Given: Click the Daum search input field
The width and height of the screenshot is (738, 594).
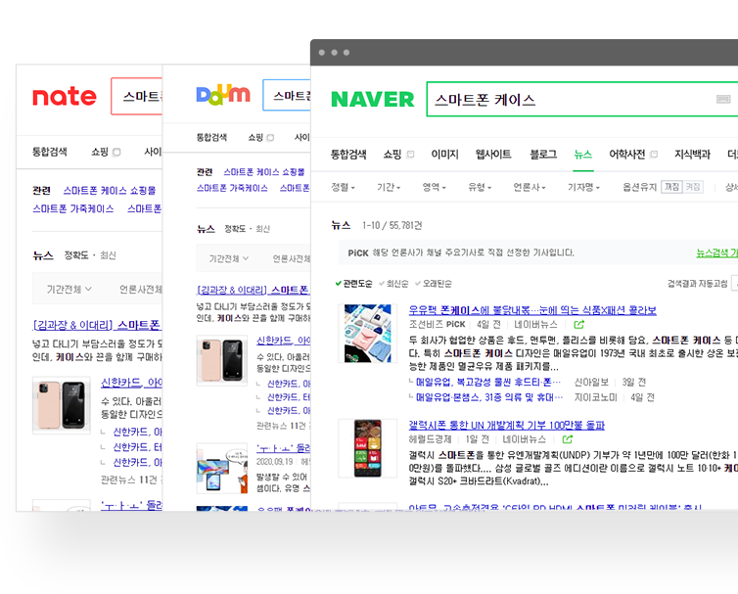Looking at the screenshot, I should pos(286,95).
